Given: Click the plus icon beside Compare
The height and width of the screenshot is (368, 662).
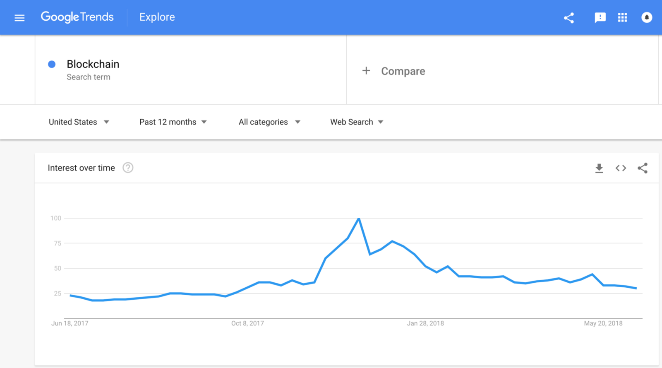Looking at the screenshot, I should click(x=366, y=71).
